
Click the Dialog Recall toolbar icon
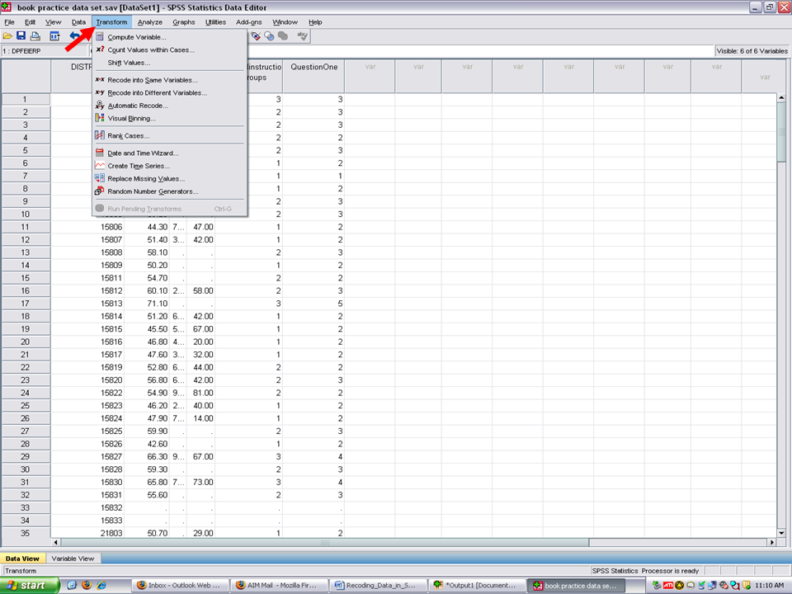tap(54, 36)
